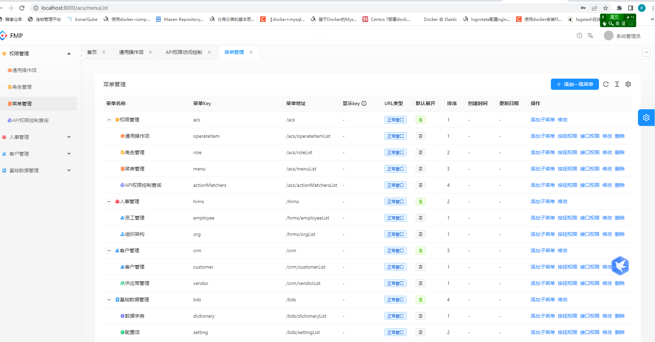Click the 添加一级菜单 button
This screenshot has width=655, height=342.
pos(575,84)
